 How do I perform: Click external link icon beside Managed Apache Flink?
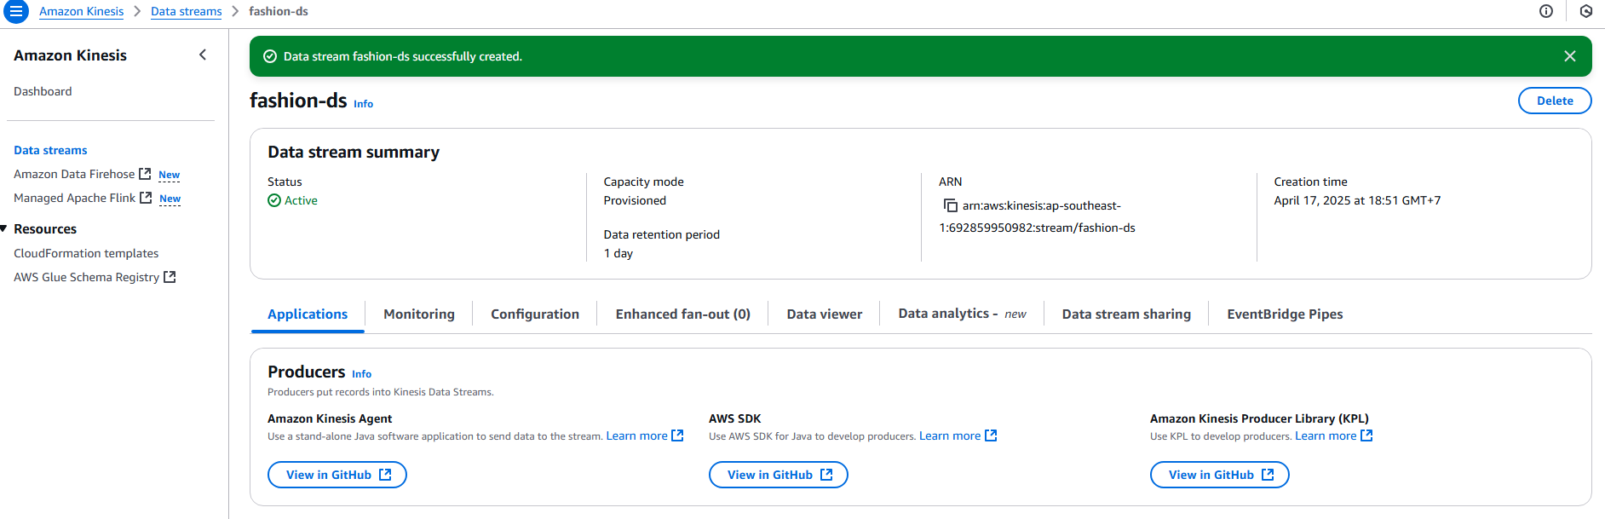(x=146, y=198)
